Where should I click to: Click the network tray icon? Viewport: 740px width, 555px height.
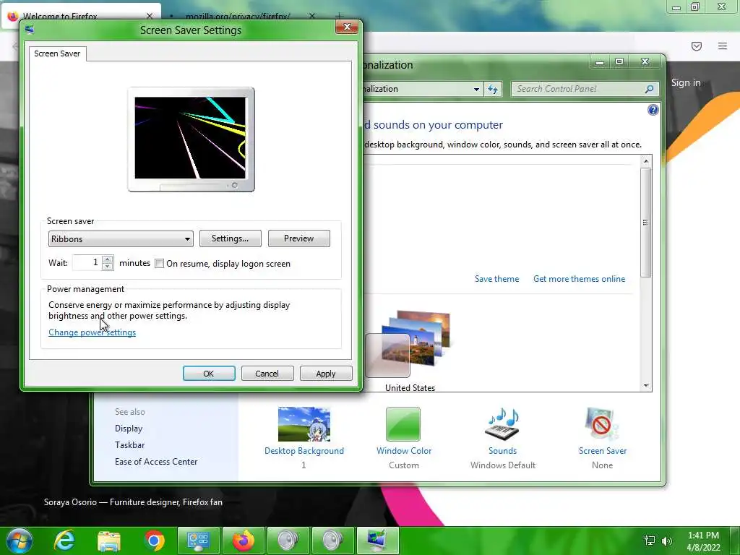(650, 541)
